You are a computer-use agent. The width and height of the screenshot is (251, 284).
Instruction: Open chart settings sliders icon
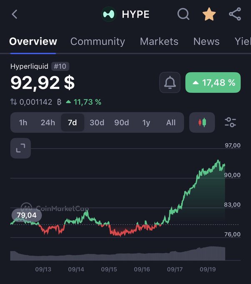(231, 122)
